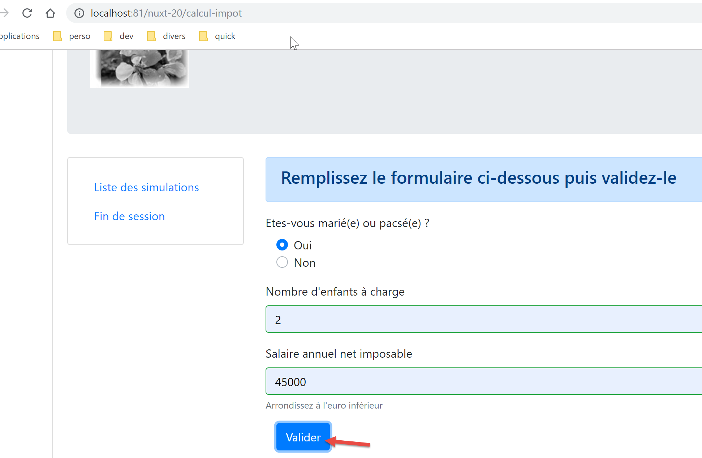Open the perso bookmarks folder
The height and width of the screenshot is (458, 702).
coord(72,36)
